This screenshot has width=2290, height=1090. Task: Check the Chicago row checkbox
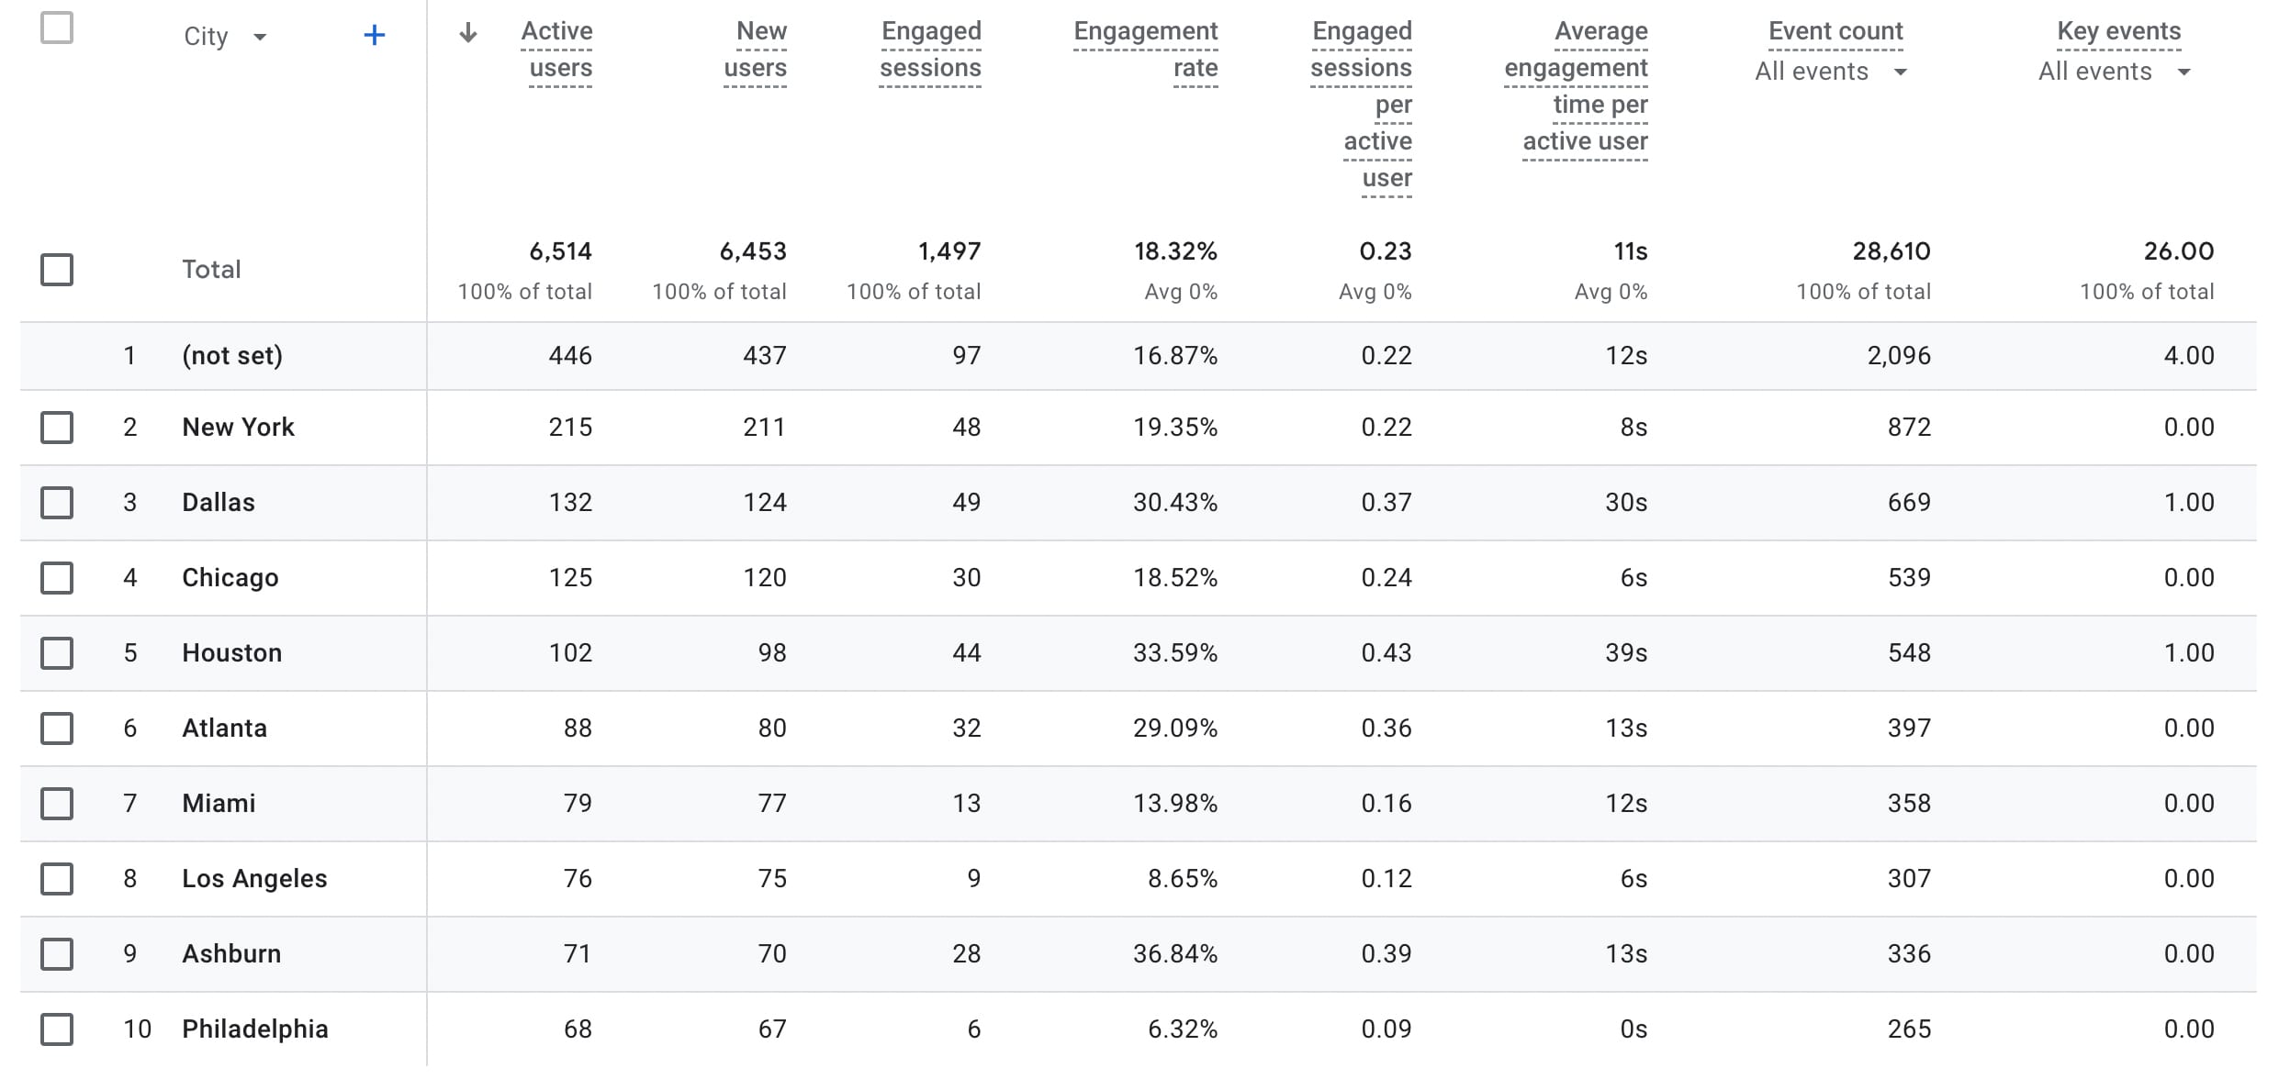tap(57, 578)
